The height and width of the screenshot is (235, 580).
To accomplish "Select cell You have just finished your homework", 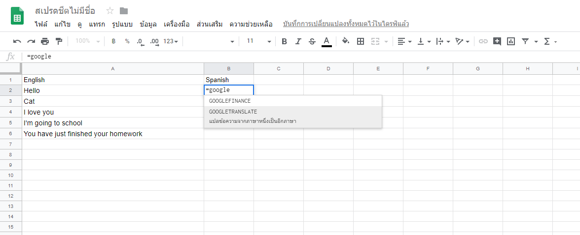I will (113, 134).
